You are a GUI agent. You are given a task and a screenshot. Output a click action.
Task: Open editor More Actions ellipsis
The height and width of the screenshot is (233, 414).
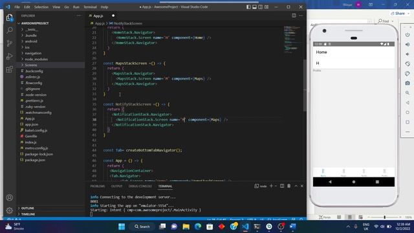coord(301,16)
